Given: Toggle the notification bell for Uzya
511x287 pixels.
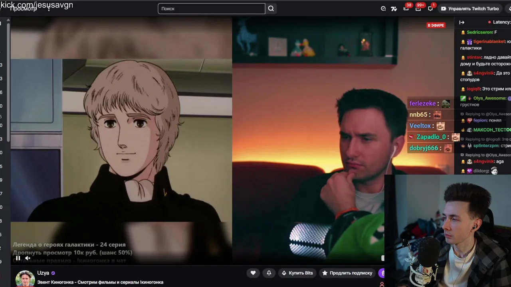Looking at the screenshot, I should pos(269,273).
